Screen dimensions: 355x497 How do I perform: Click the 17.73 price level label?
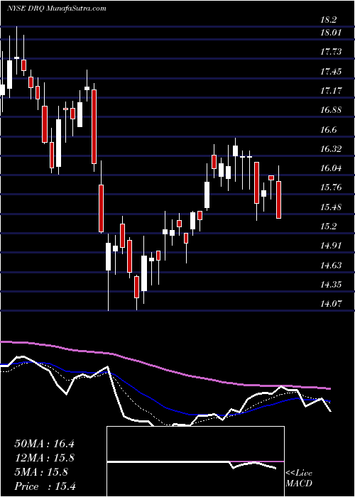[x=332, y=52]
